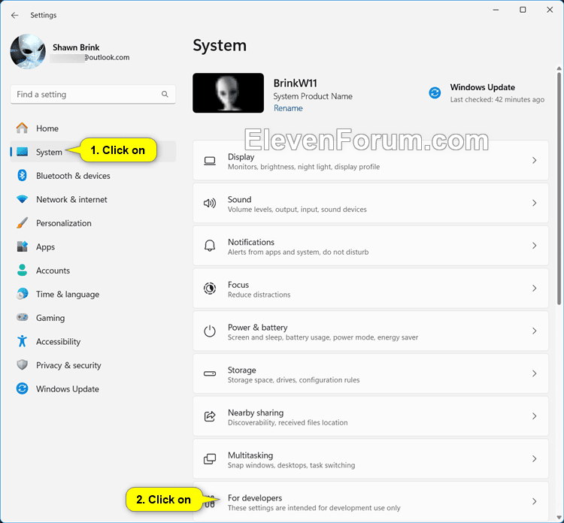The image size is (564, 523).
Task: Open Accounts settings page
Action: 92,271
